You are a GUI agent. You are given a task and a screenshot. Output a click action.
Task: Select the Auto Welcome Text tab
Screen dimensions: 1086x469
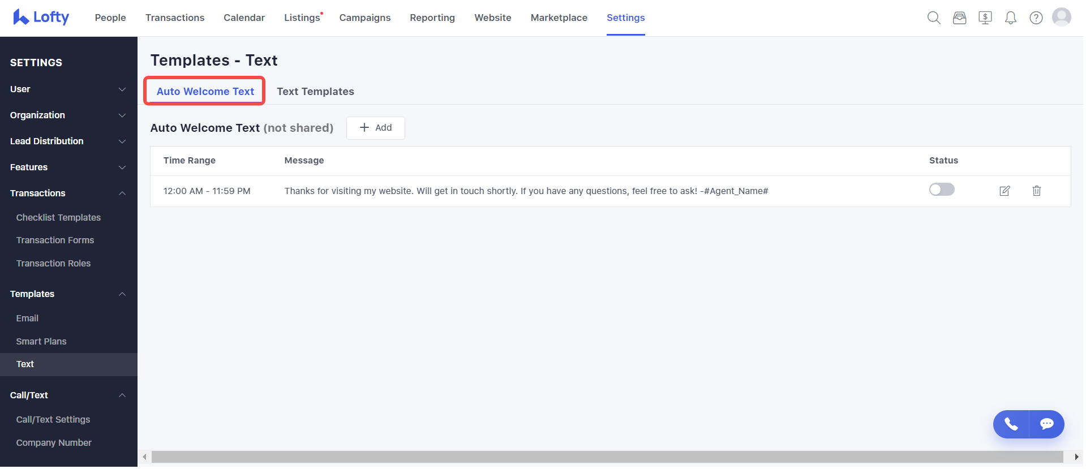tap(205, 91)
